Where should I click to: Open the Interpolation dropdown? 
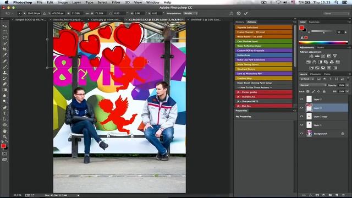[x=190, y=13]
